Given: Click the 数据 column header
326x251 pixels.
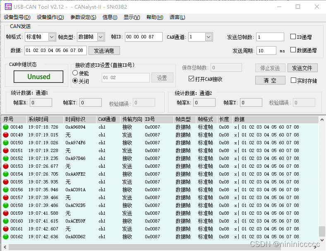Looking at the screenshot, I should coord(275,119).
